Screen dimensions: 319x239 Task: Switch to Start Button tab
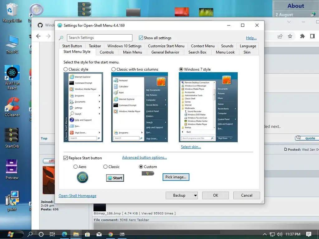(x=72, y=46)
